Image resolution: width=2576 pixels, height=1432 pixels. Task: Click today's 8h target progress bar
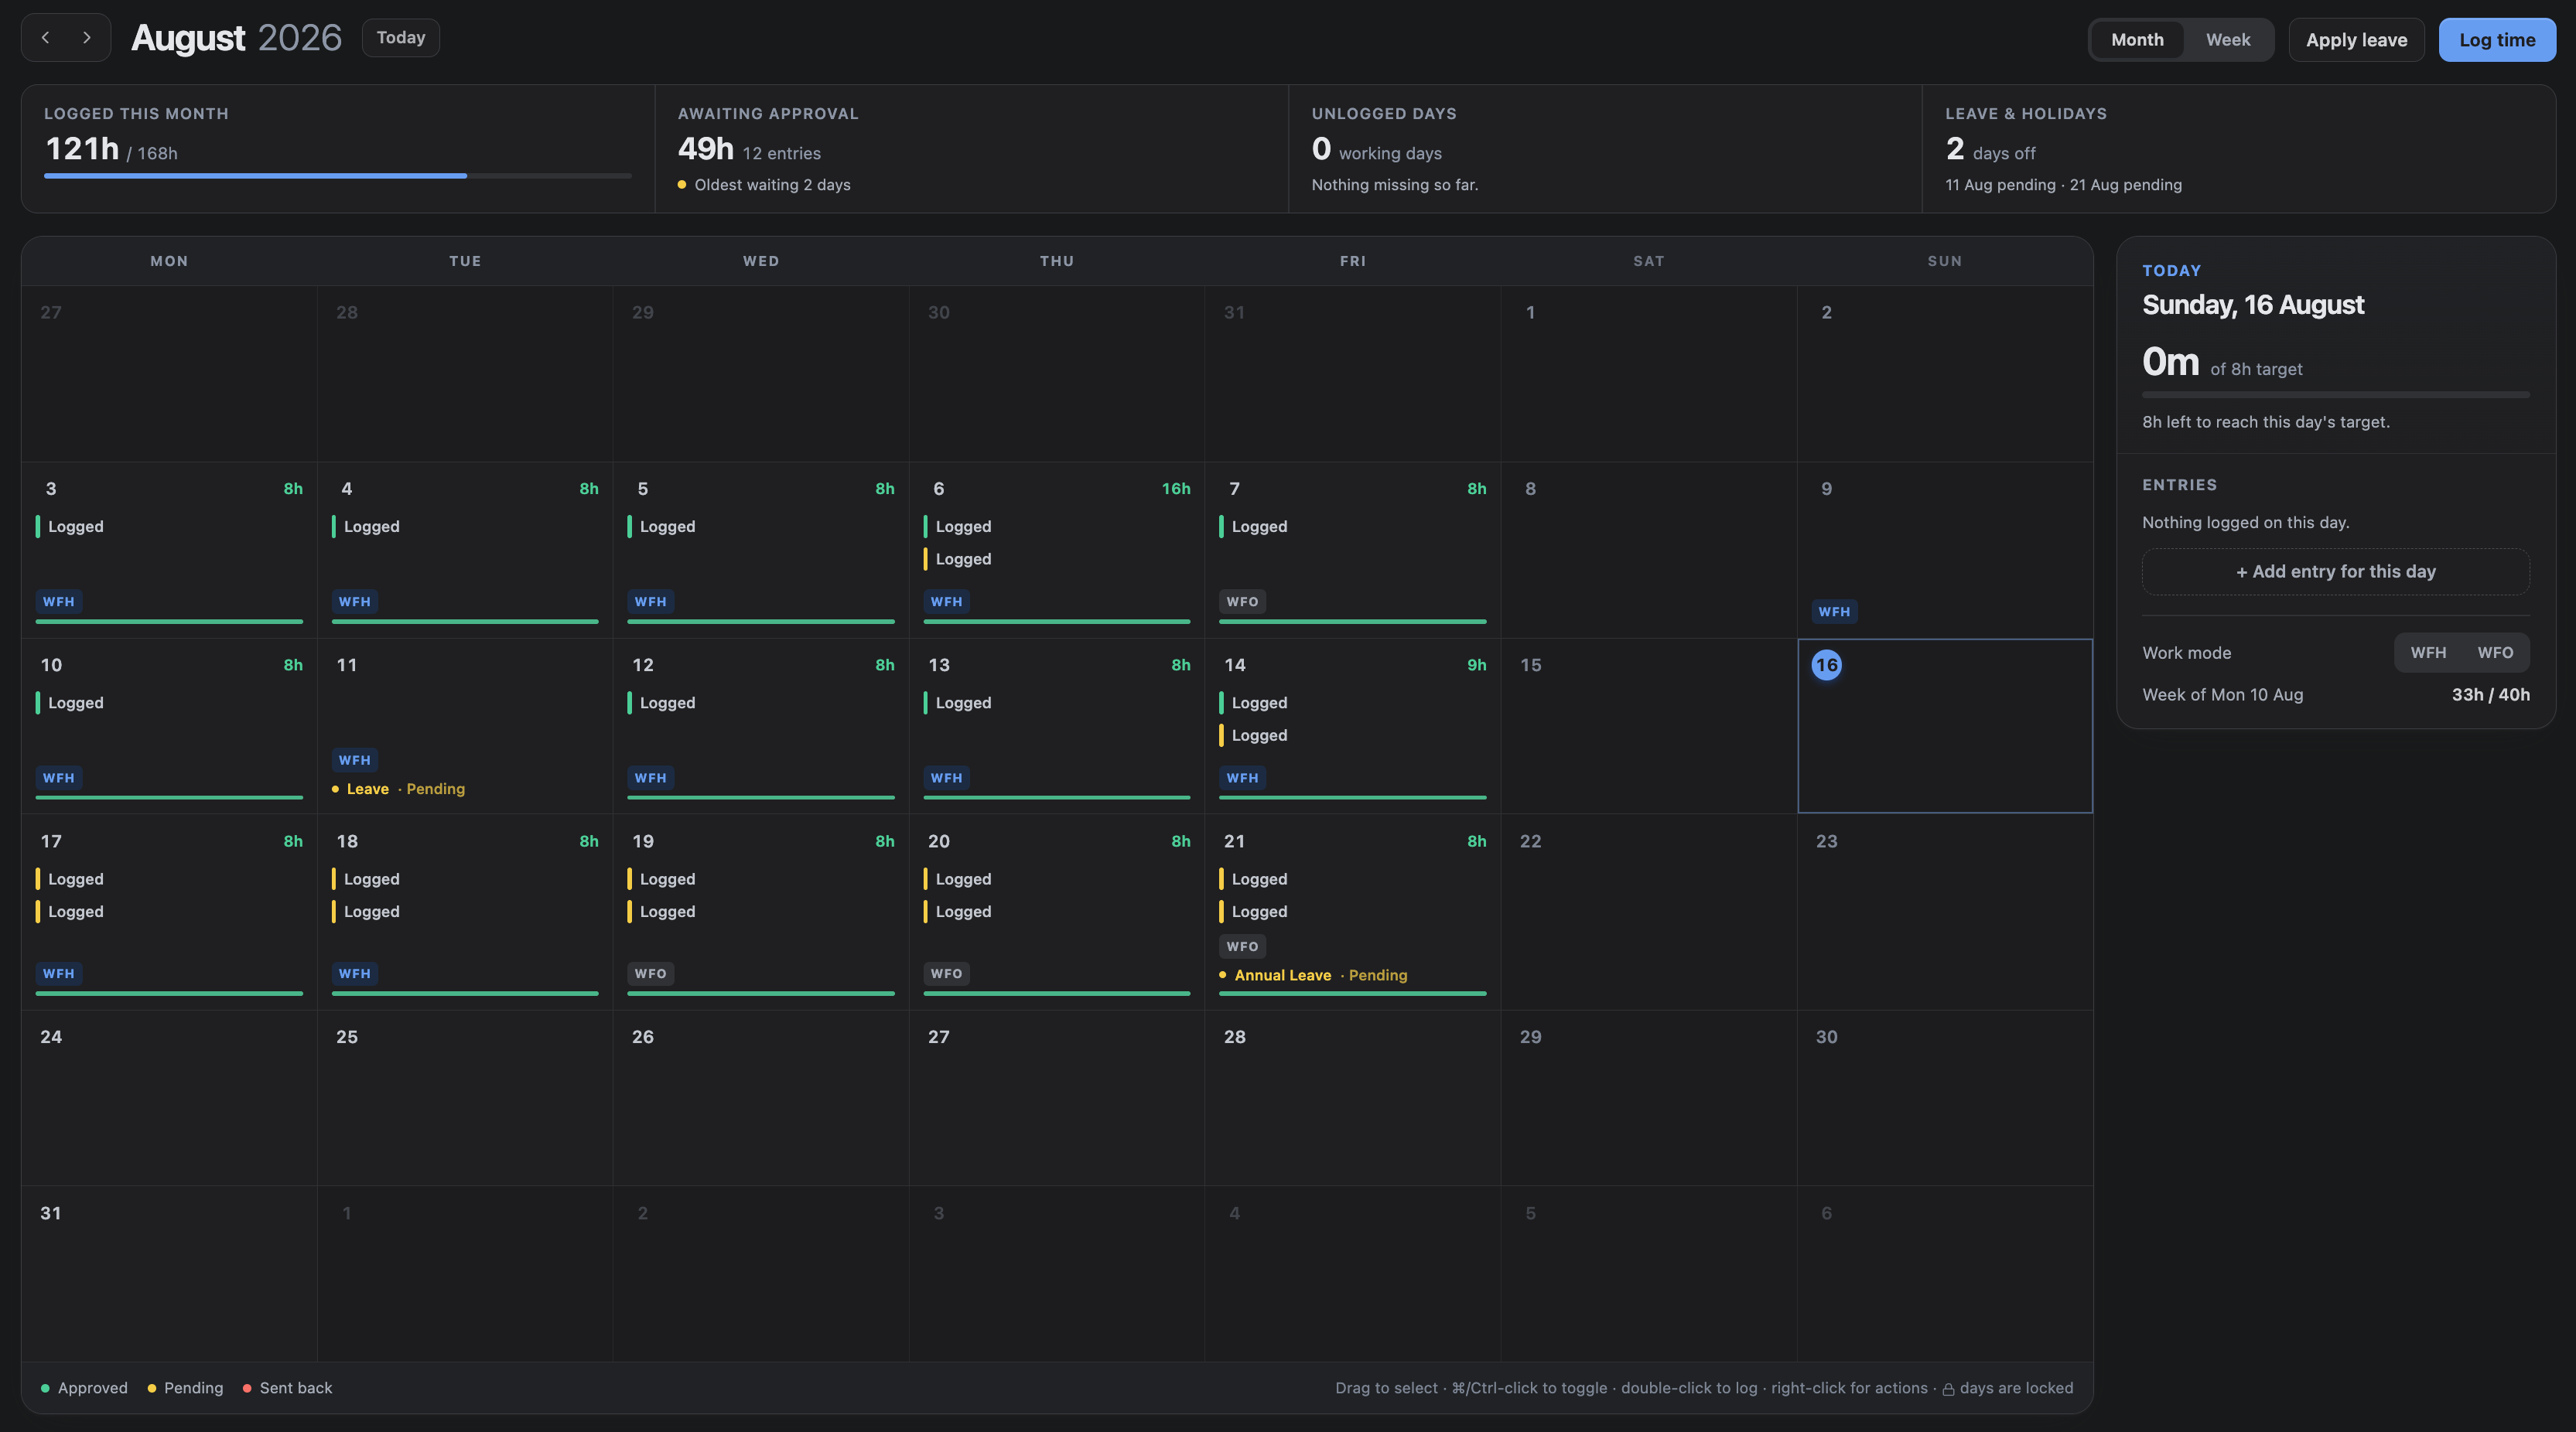(2335, 394)
